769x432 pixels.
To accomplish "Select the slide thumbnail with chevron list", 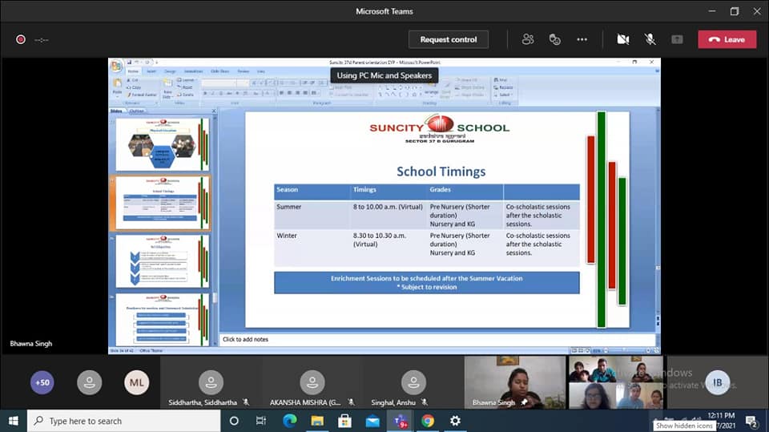I will click(x=163, y=261).
